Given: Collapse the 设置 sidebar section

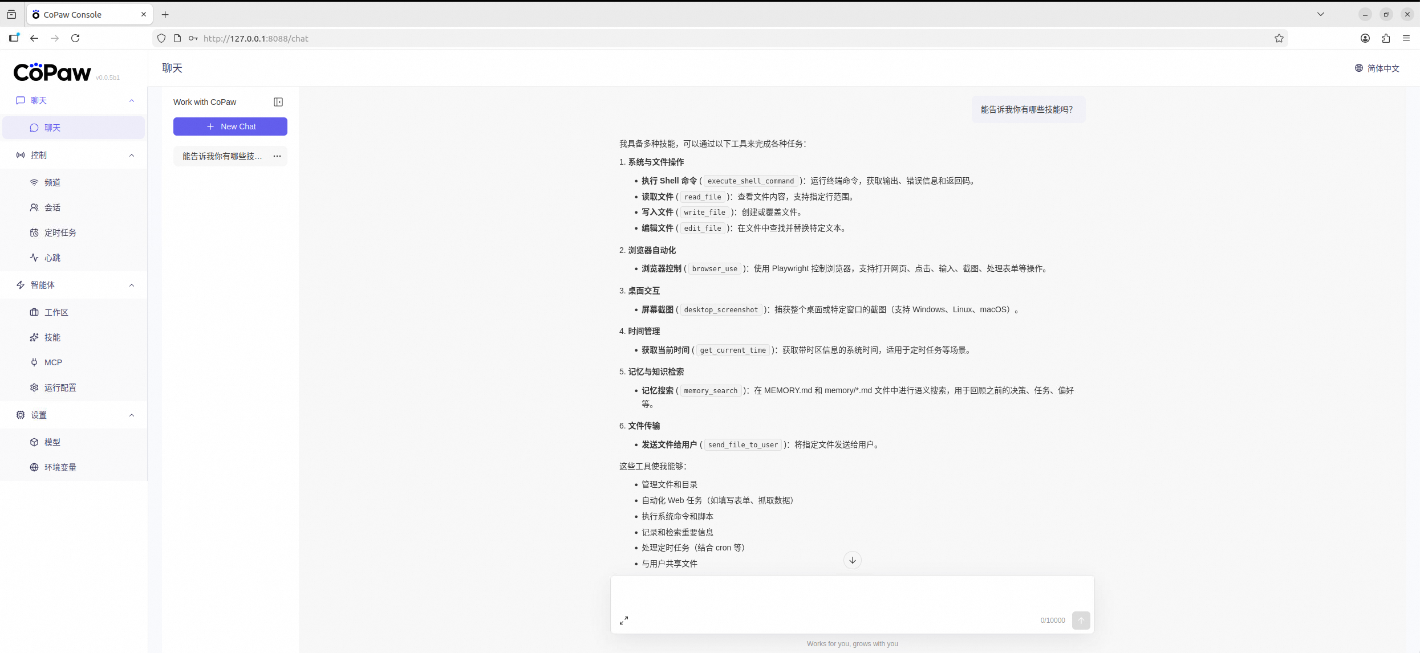Looking at the screenshot, I should [x=132, y=415].
